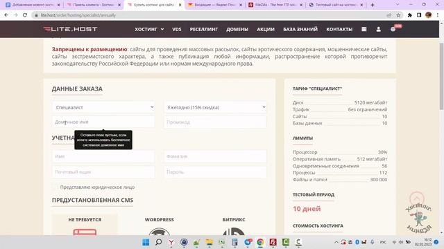444x249 pixels.
Task: Click the 'Доменное имя' input field
Action: [103, 122]
